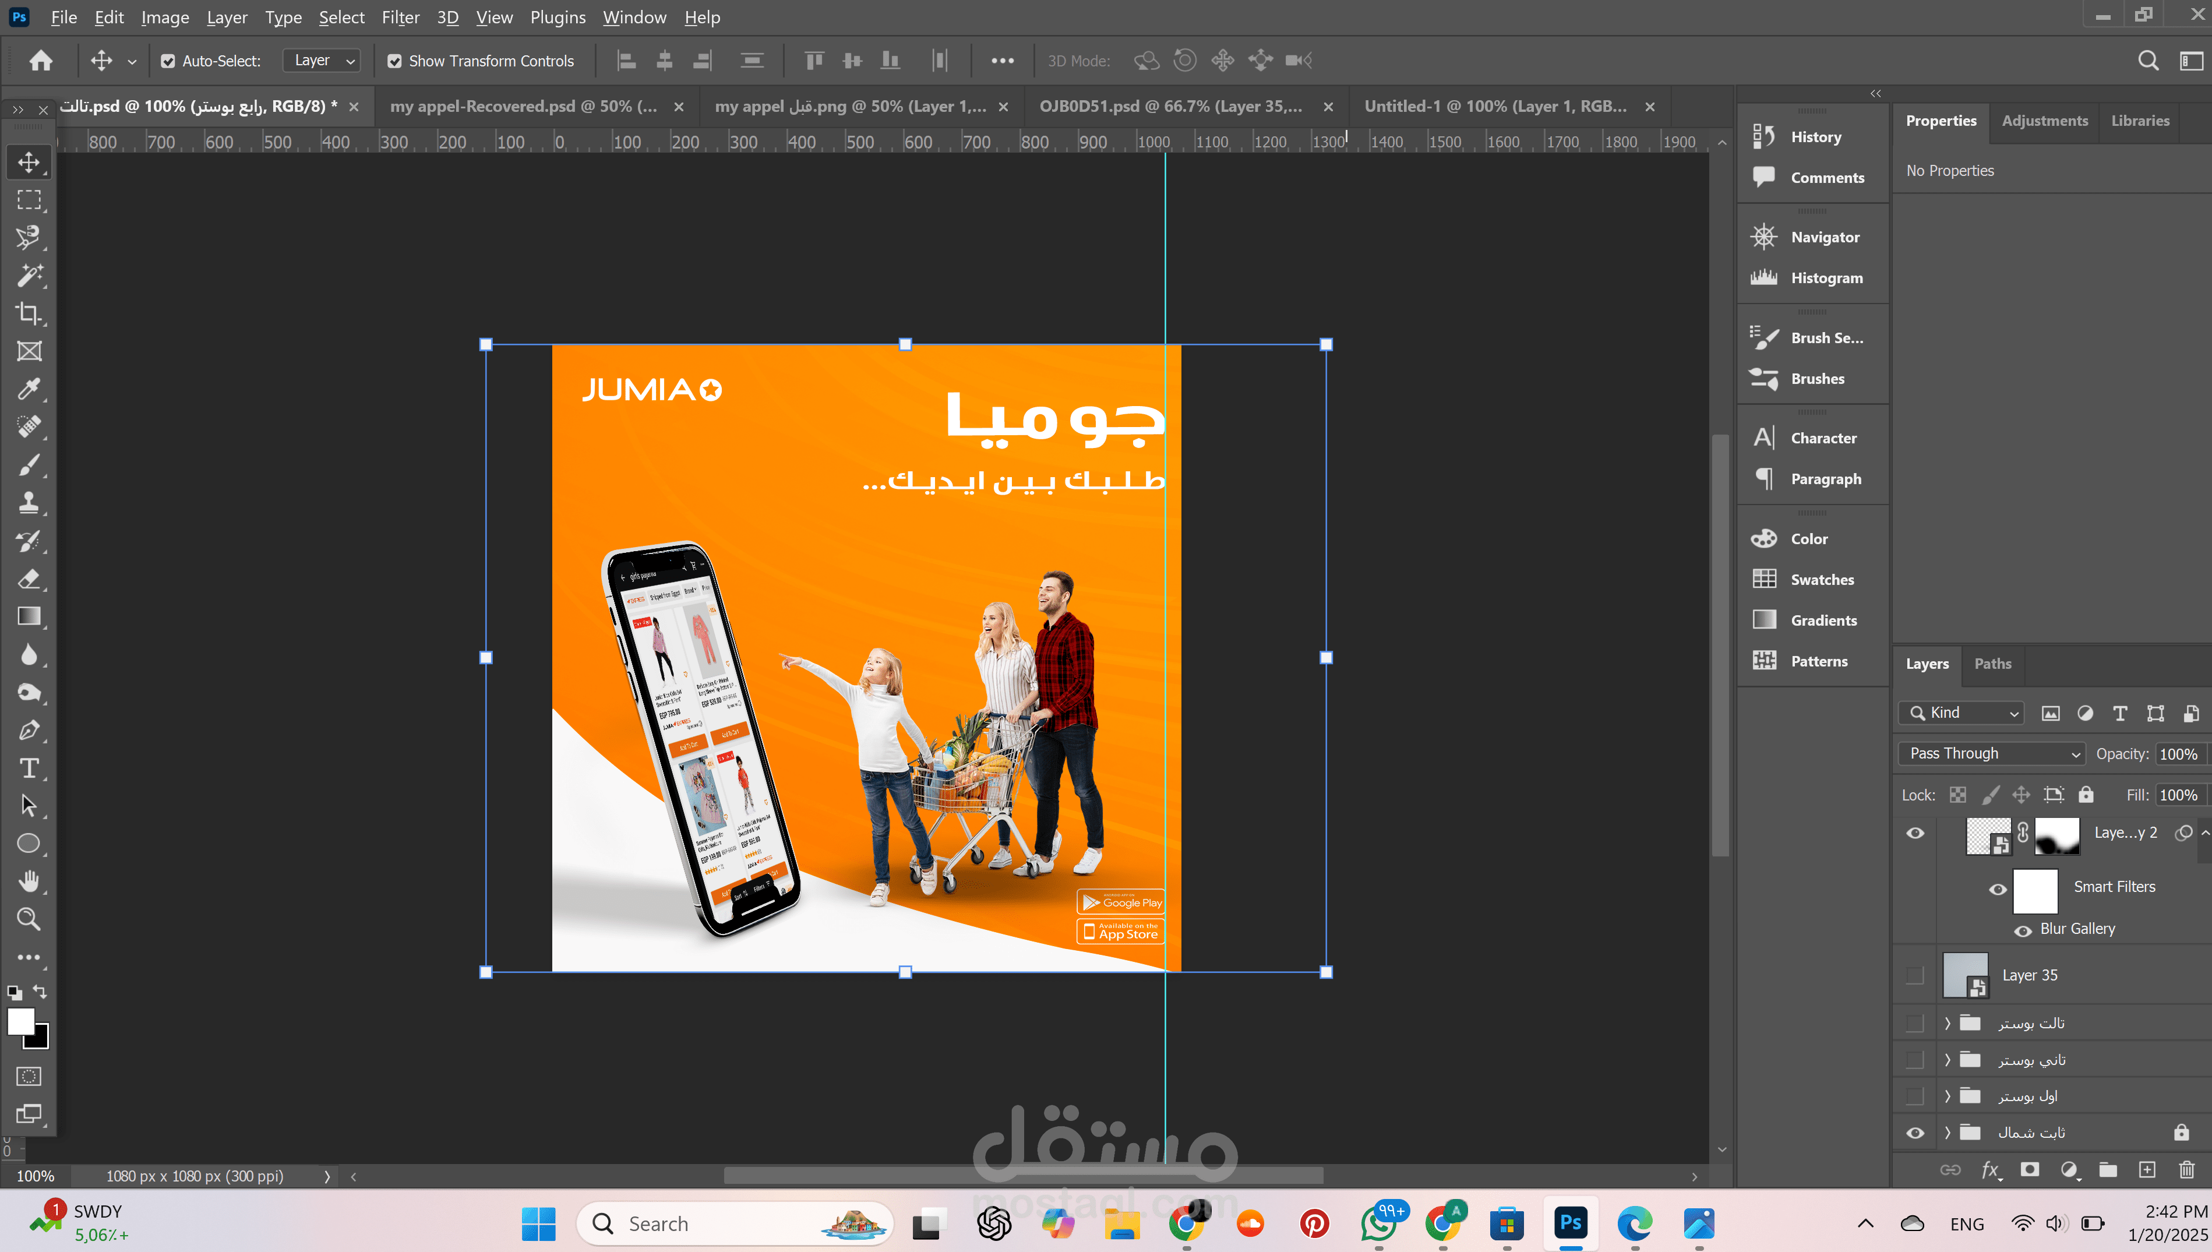Expand the تالت بوستر group

coord(1947,1023)
